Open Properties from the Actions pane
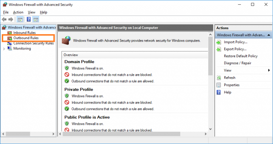The image size is (273, 144). click(231, 85)
